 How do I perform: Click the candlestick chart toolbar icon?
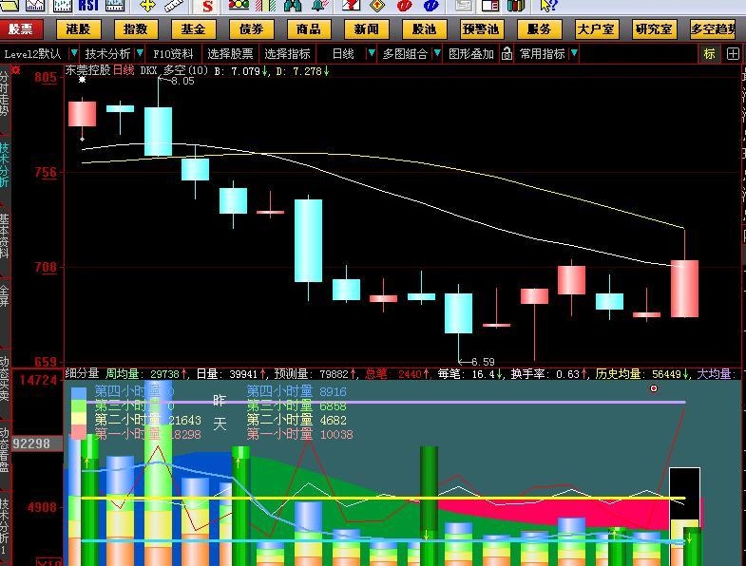[x=62, y=6]
